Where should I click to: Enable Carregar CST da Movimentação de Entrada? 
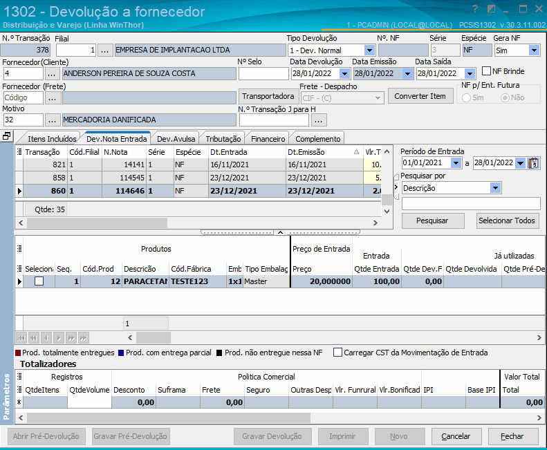tap(337, 353)
